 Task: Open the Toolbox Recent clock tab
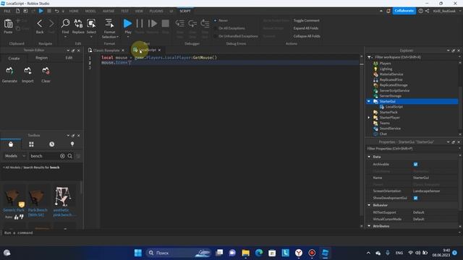51,144
